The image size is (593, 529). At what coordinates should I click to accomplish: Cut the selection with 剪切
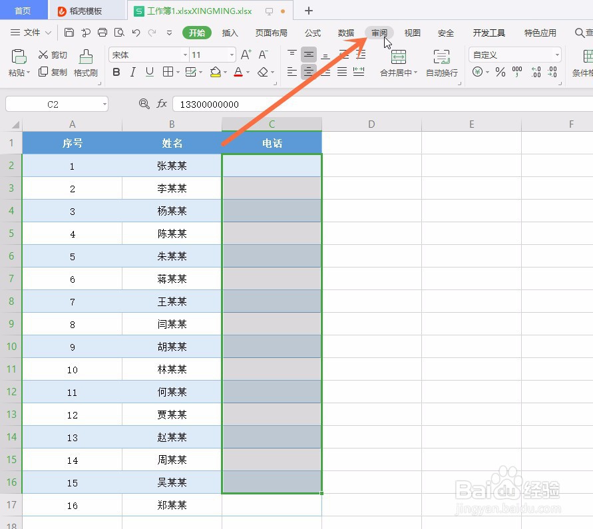click(x=53, y=55)
